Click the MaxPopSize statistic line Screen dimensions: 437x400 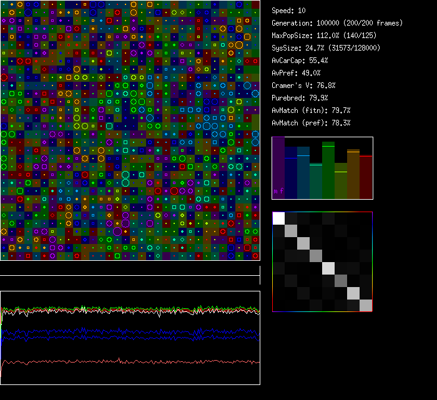(x=323, y=36)
